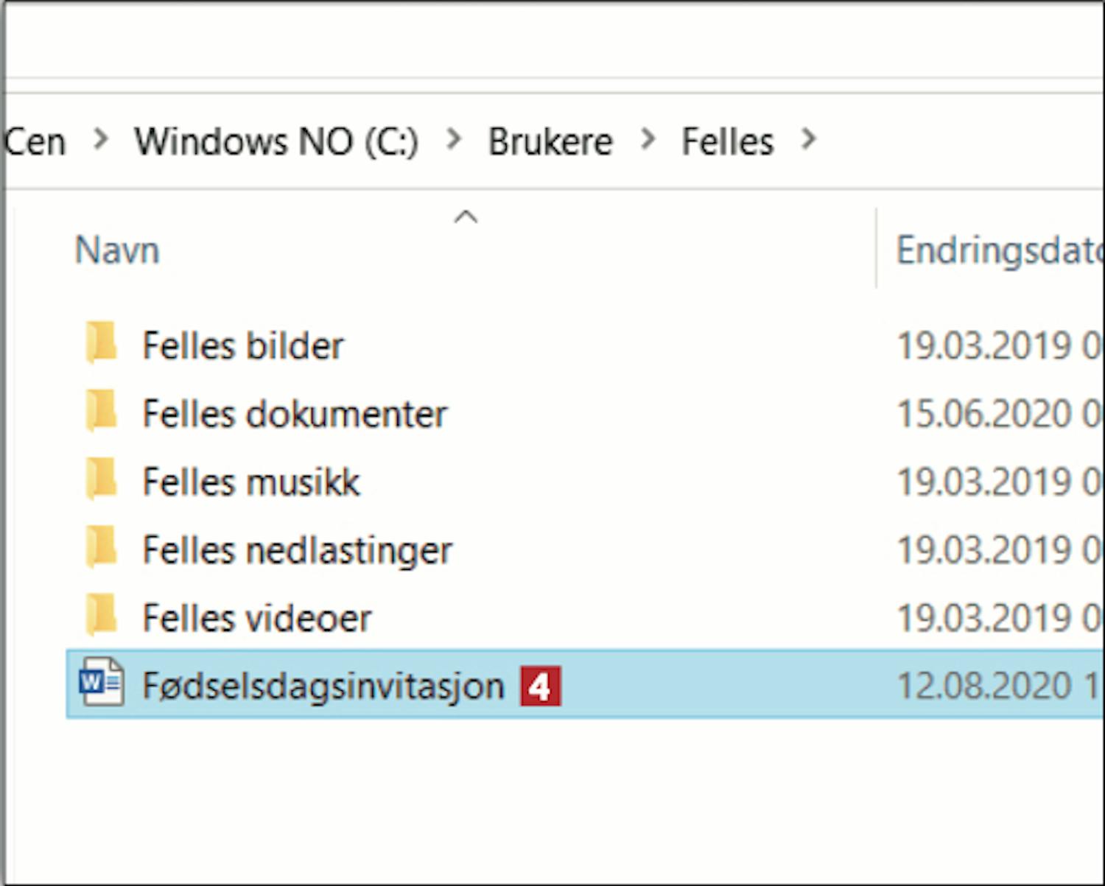Image resolution: width=1105 pixels, height=886 pixels.
Task: Click the Felles breadcrumb in the path
Action: 727,141
